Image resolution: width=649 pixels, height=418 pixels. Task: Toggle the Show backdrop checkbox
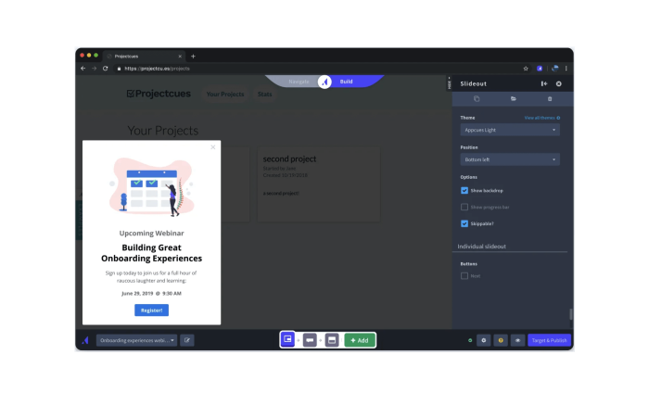point(464,190)
